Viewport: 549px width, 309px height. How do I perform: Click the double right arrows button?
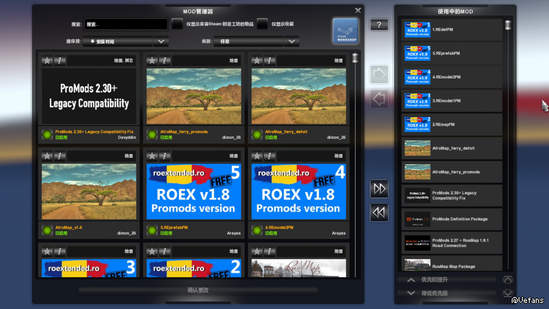click(x=379, y=189)
